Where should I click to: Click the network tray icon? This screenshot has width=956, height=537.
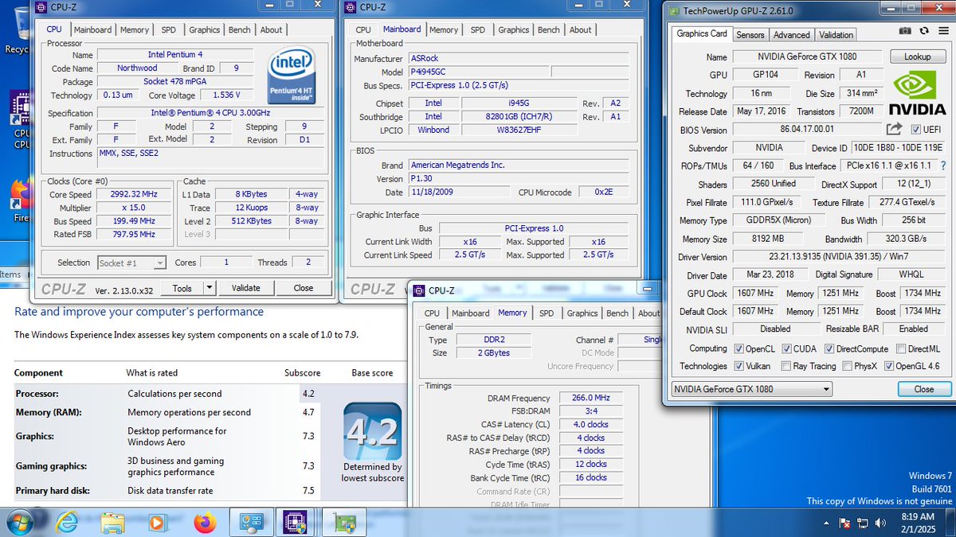pos(863,523)
